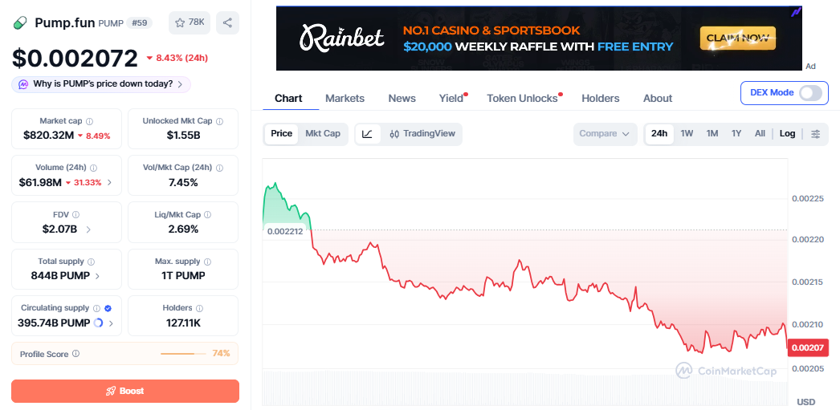The image size is (840, 410).
Task: Click the $820.32M market cap value
Action: 49,136
